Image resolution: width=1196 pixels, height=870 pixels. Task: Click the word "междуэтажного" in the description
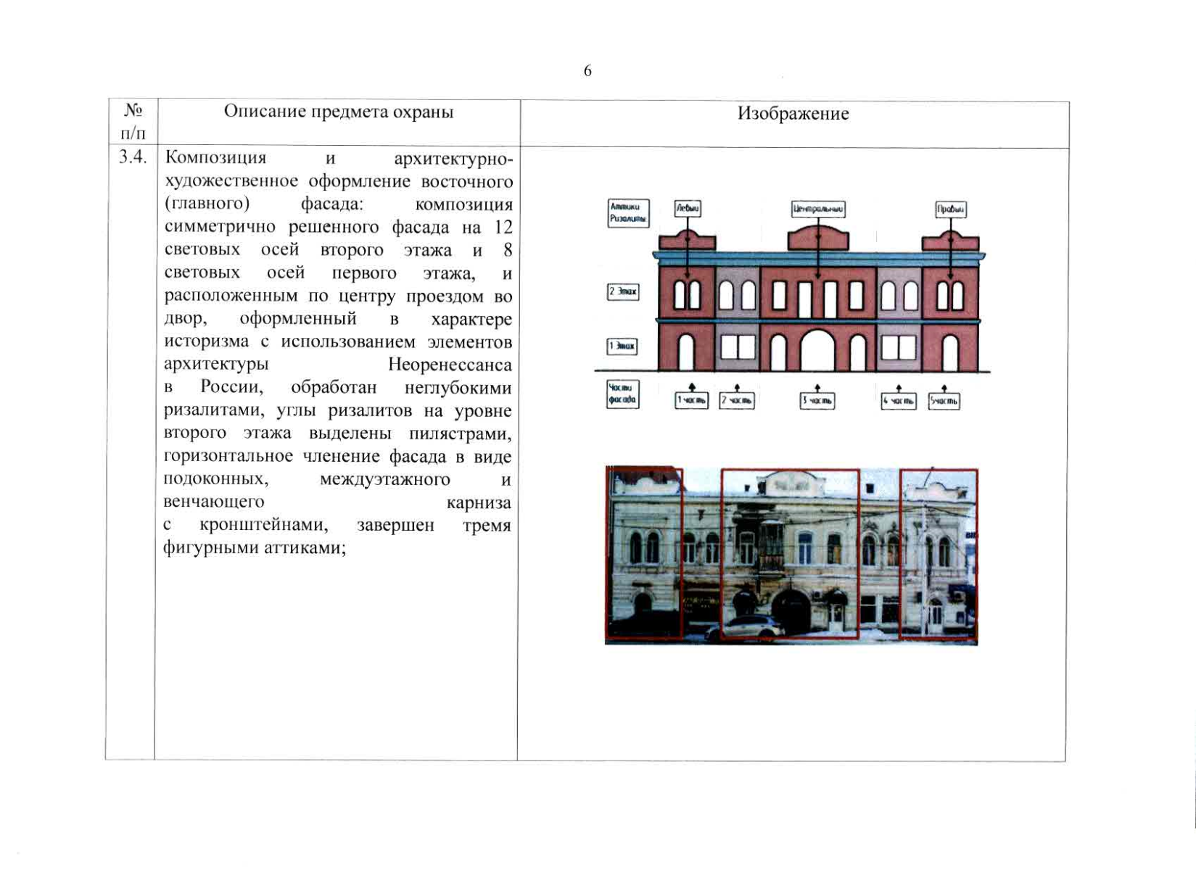(384, 479)
